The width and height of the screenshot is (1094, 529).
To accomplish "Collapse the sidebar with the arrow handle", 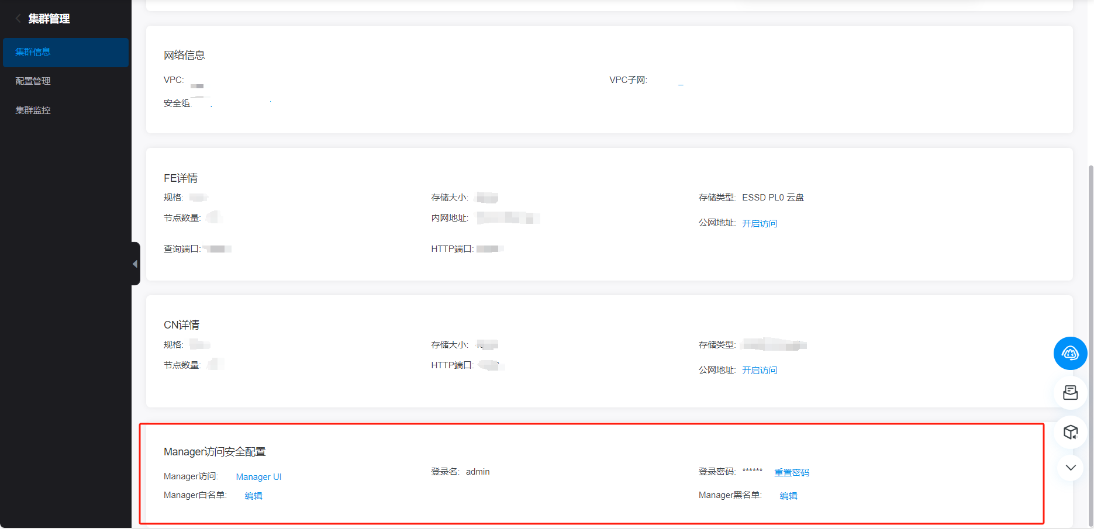I will tap(135, 264).
